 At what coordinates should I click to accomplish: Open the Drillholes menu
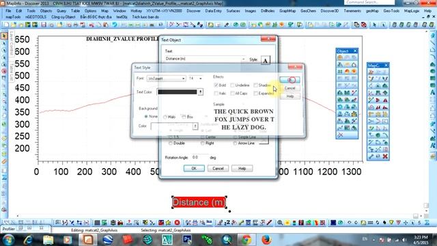268,11
